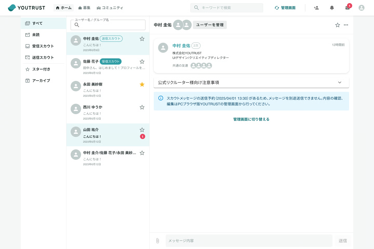Attach a file with the paperclip icon
This screenshot has height=249, width=374.
[157, 241]
